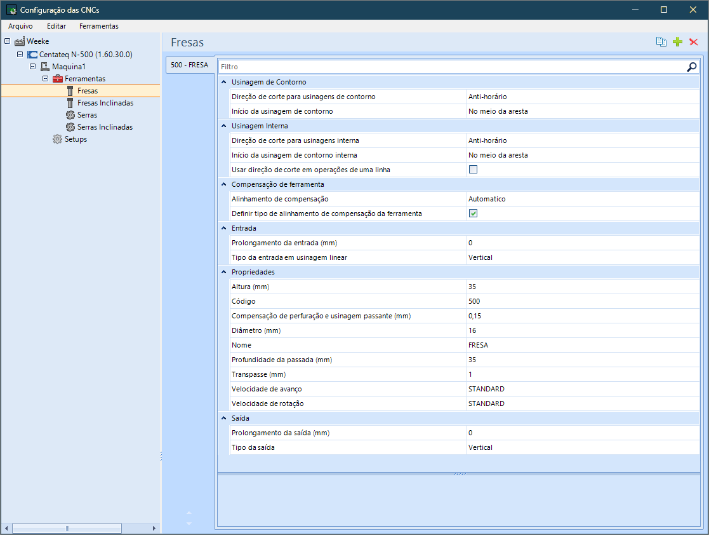Click the tree scrollbar left arrow
The image size is (709, 535).
[6, 528]
